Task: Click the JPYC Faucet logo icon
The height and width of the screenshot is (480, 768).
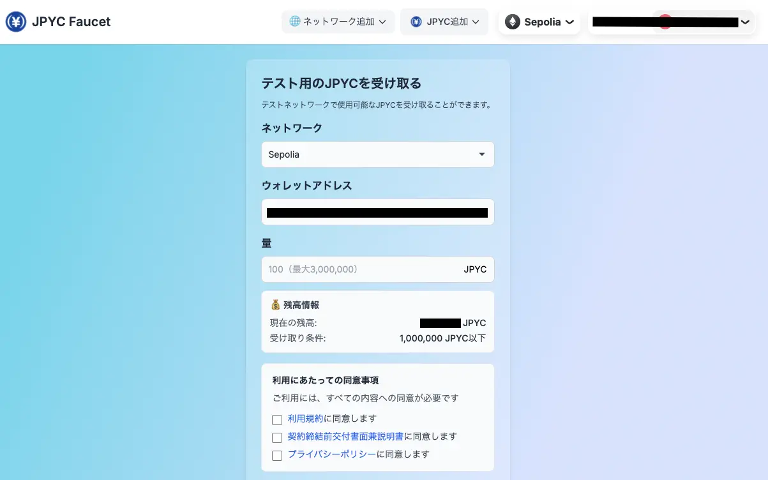Action: pos(15,21)
